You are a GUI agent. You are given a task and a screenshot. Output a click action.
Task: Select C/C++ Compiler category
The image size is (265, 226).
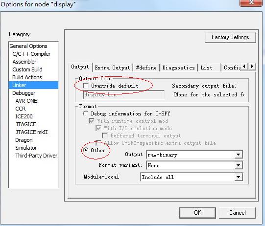(x=31, y=54)
